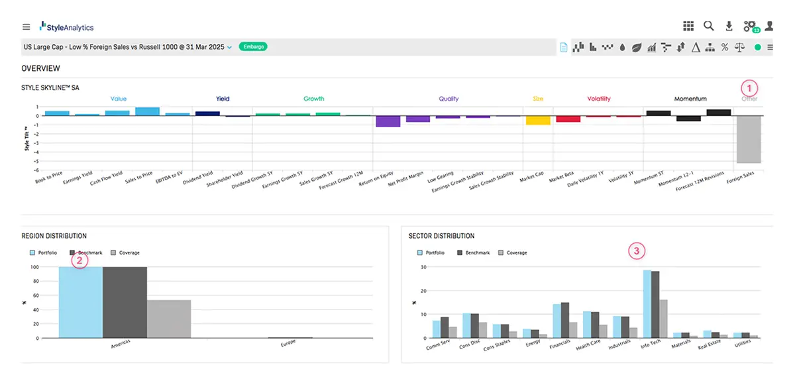Image resolution: width=795 pixels, height=385 pixels.
Task: Click the search magnifier icon
Action: pyautogui.click(x=708, y=27)
